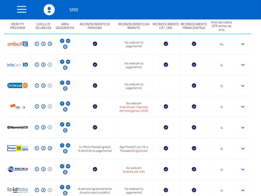
Task: Click security level 2 in InfoCert row
Action: (43, 65)
